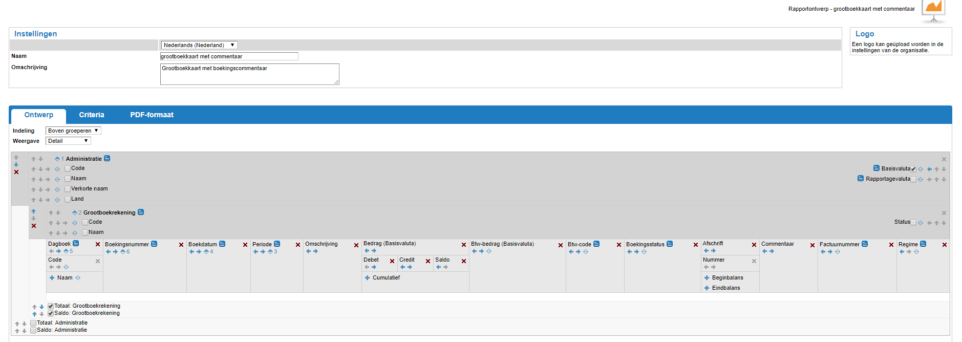Click the Naam text input field
962x342 pixels.
(229, 56)
